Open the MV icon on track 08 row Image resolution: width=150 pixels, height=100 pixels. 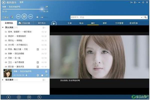click(x=38, y=62)
